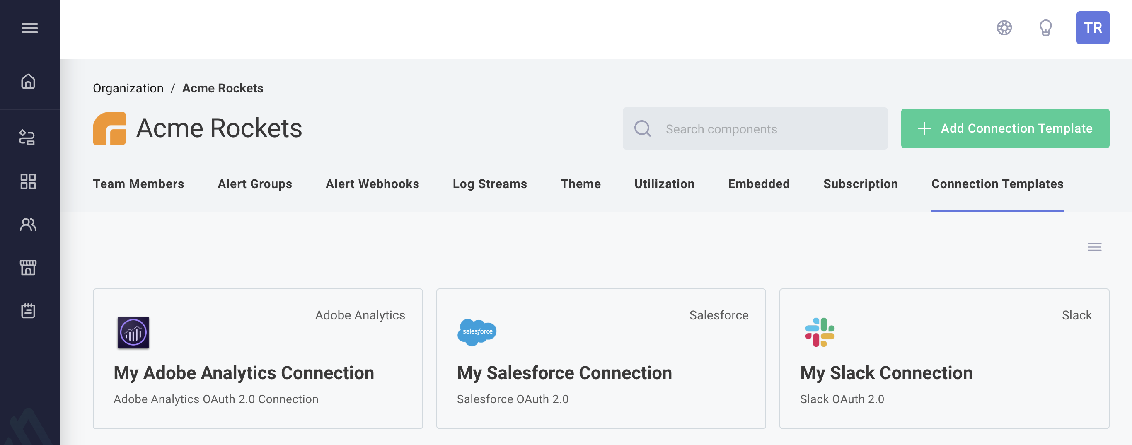Click the Salesforce cloud logo
Screen dimensions: 1132x445
click(477, 332)
